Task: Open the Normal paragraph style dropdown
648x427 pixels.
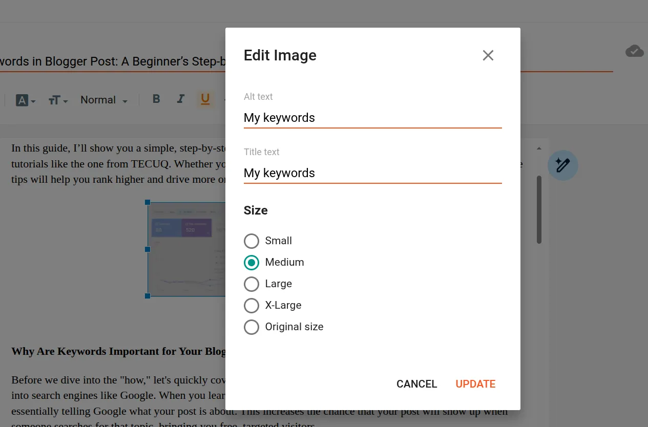Action: click(102, 100)
